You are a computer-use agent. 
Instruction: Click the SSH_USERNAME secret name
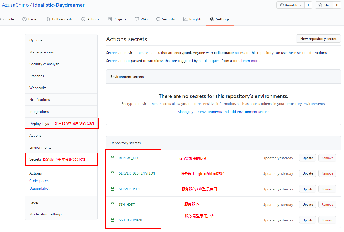(131, 220)
